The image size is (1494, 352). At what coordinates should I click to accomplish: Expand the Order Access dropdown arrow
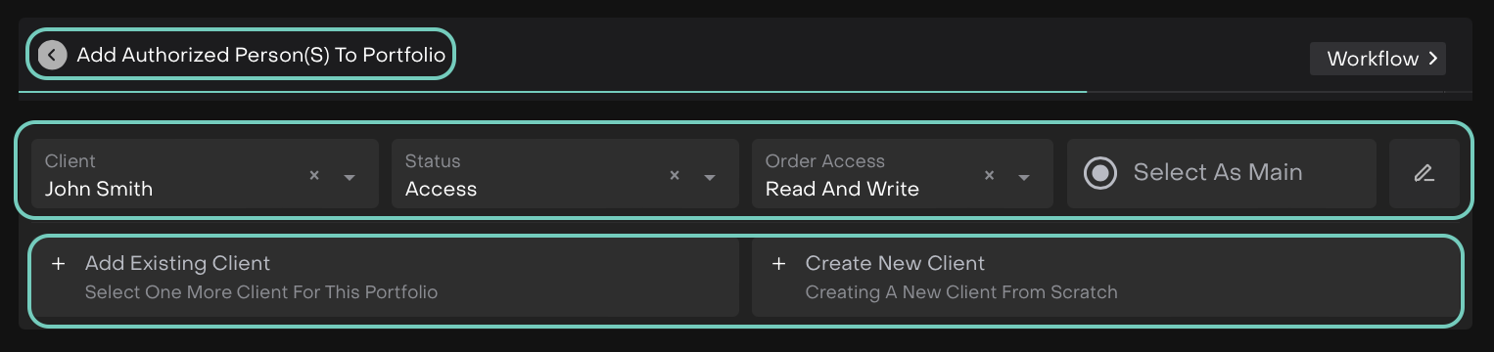pos(1024,177)
